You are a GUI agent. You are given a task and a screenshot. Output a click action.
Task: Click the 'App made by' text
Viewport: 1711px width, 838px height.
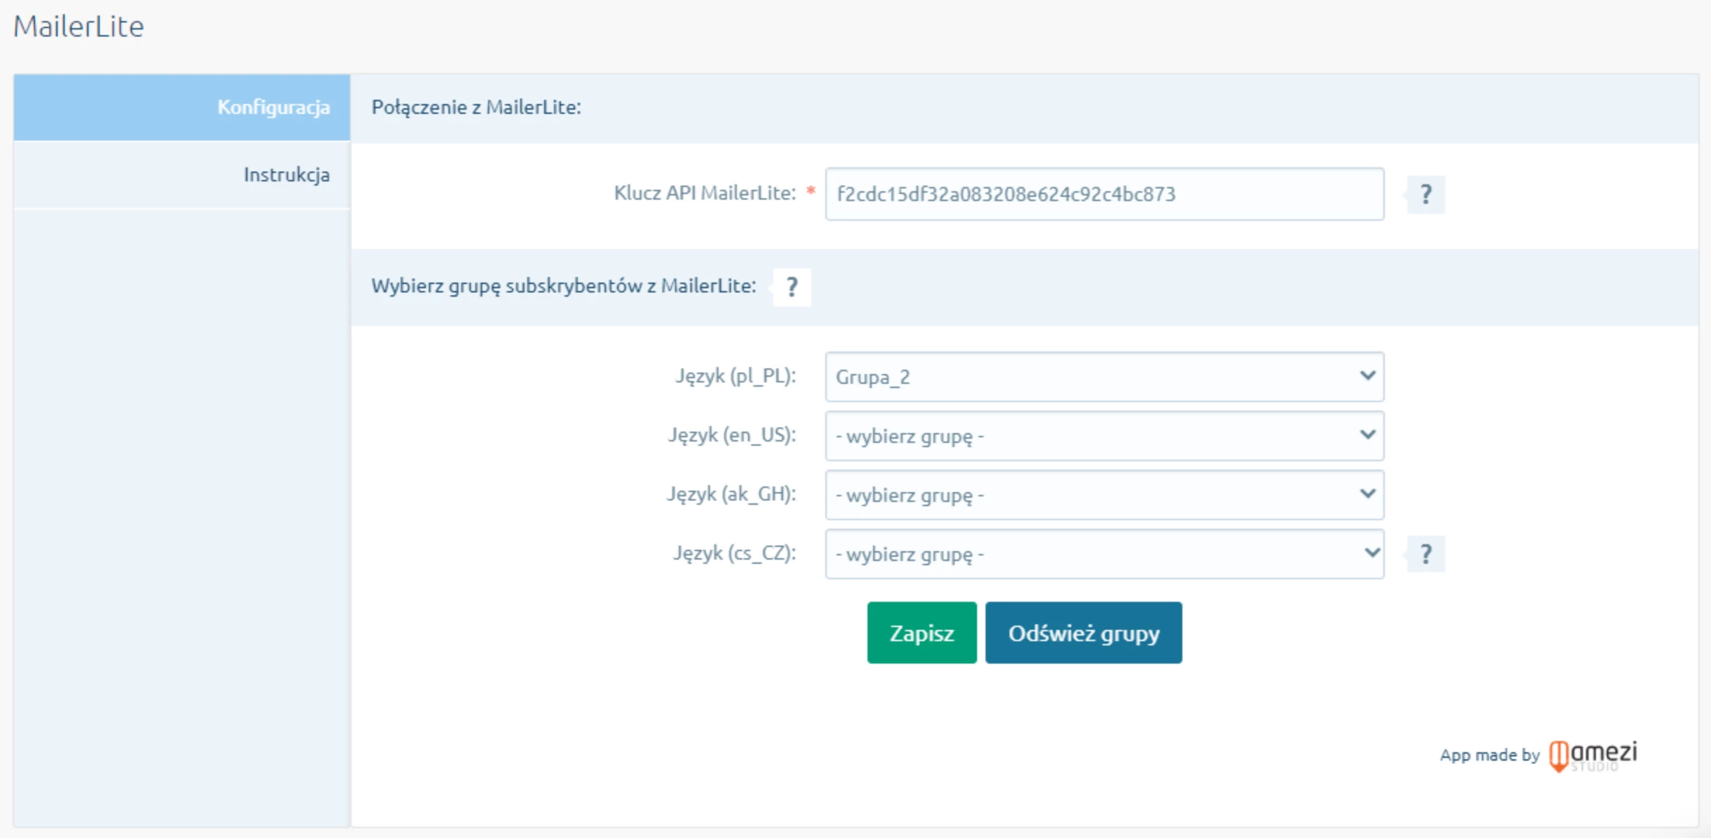[x=1490, y=755]
